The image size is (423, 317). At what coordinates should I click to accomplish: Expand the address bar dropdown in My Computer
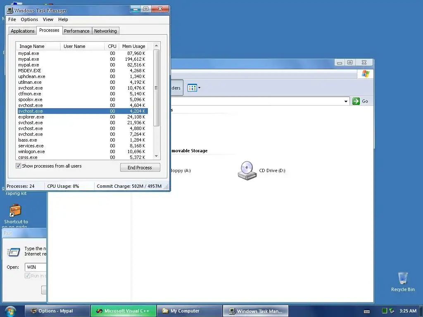click(x=346, y=102)
